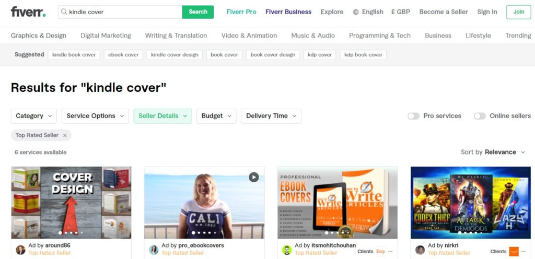Toggle Pro services switch
535x259 pixels.
pos(414,116)
